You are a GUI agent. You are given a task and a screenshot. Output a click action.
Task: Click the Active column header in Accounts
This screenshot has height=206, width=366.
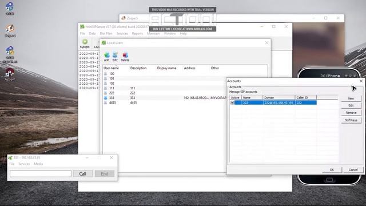pos(236,98)
